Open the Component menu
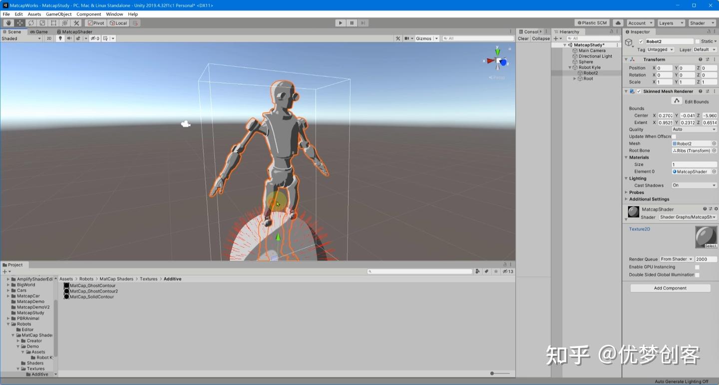The height and width of the screenshot is (385, 719). 89,14
